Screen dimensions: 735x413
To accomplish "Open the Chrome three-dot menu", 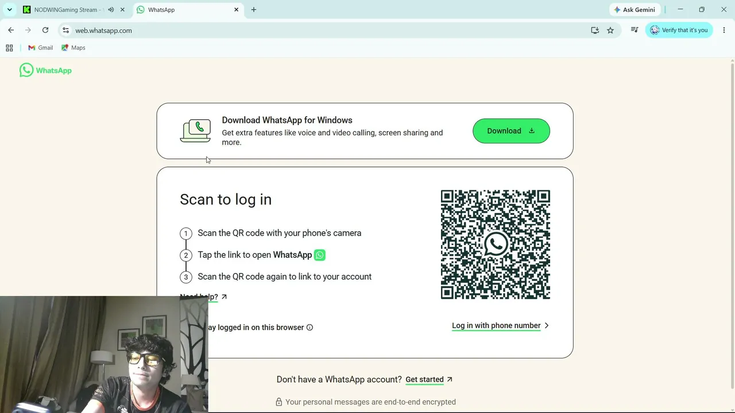I will [x=724, y=30].
